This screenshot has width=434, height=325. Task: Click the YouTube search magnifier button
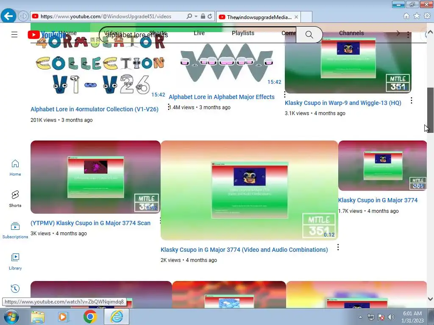coord(309,35)
